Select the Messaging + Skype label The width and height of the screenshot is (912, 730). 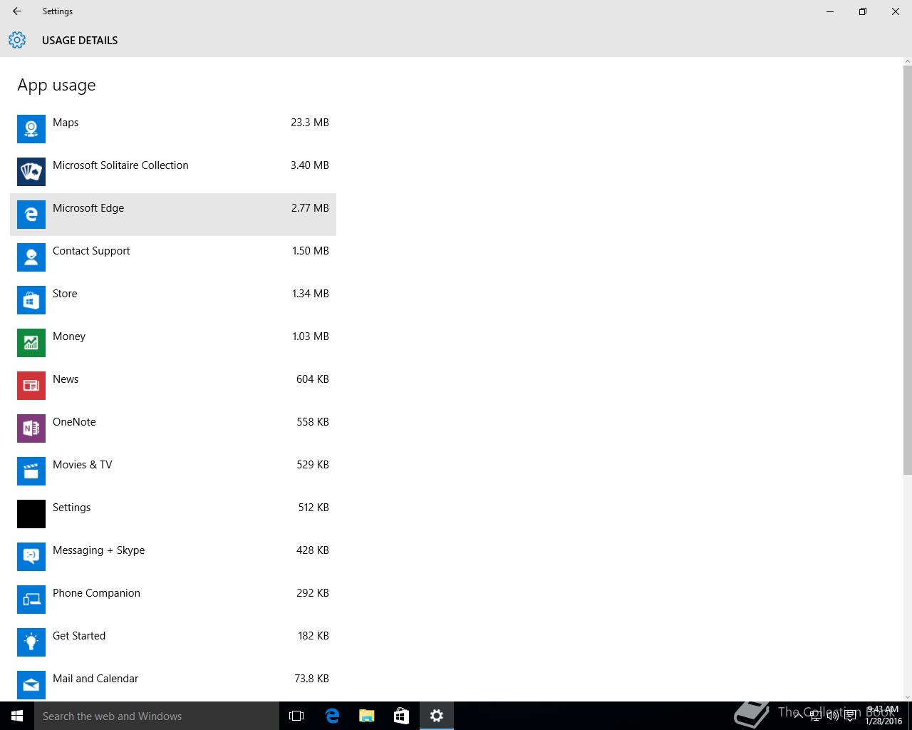pos(98,550)
